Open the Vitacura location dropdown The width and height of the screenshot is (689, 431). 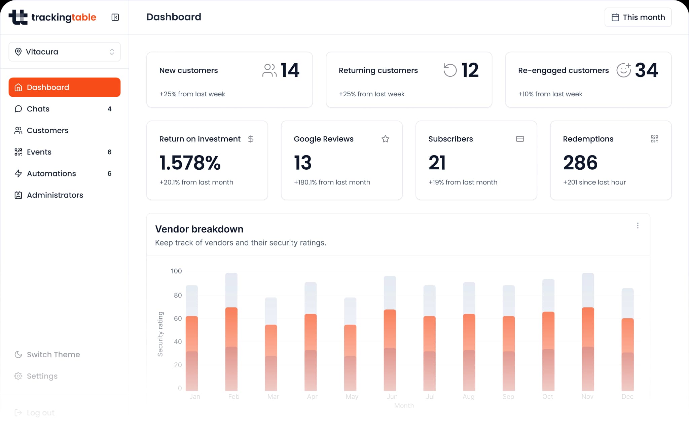pos(65,52)
